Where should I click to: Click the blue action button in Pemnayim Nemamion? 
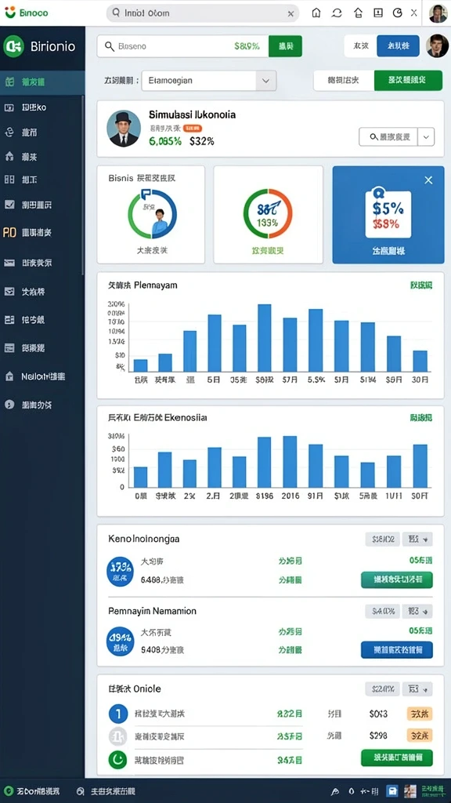[397, 650]
